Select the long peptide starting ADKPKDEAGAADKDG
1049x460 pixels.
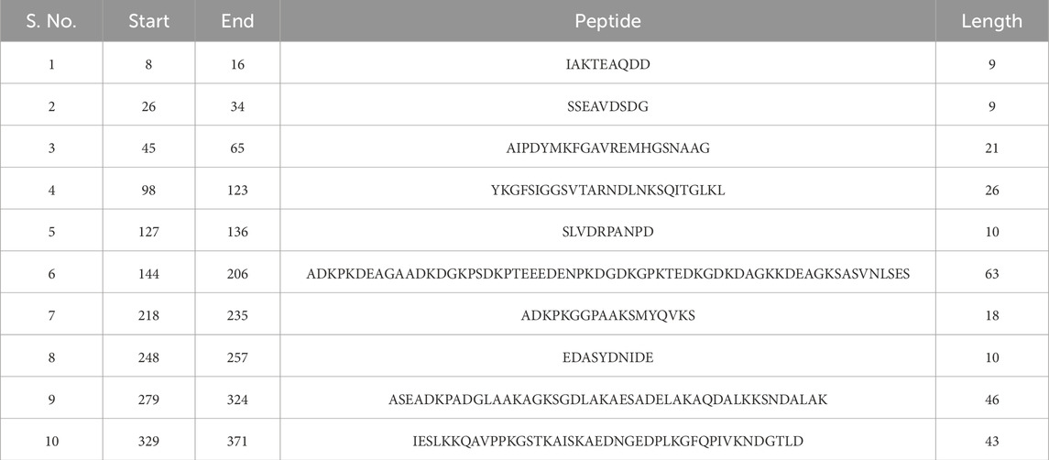click(x=607, y=274)
